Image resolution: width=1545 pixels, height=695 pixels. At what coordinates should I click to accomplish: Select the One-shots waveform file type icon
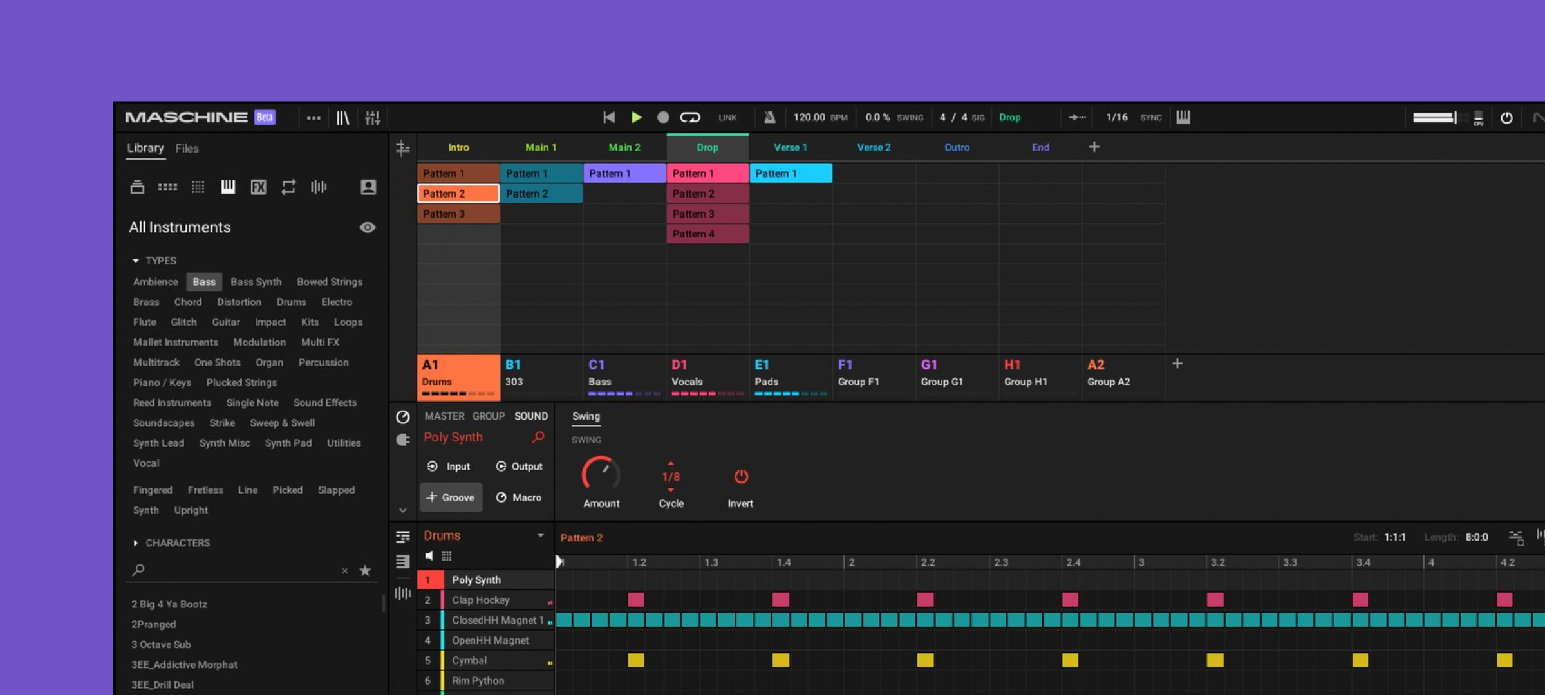(319, 187)
